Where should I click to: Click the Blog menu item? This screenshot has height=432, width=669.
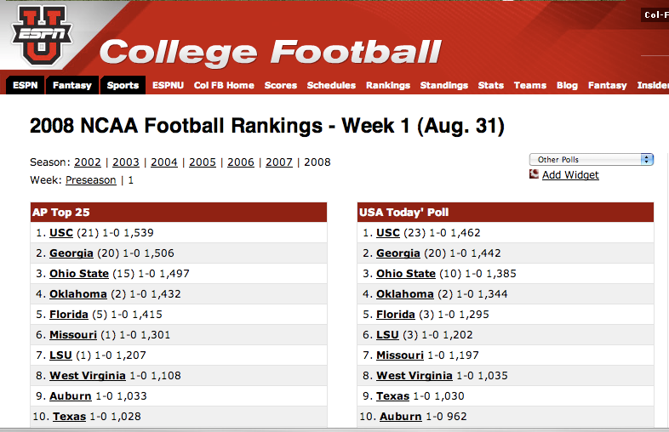567,85
